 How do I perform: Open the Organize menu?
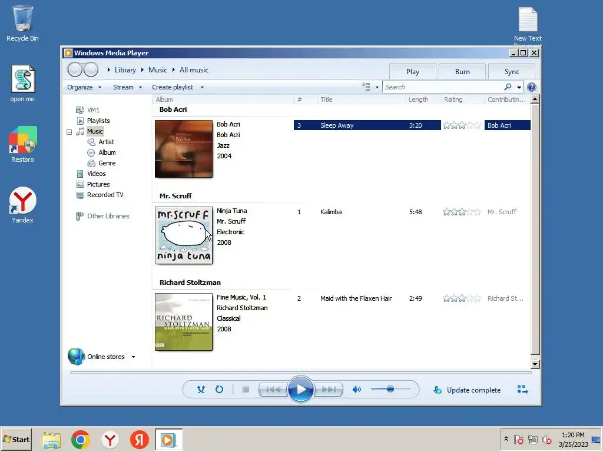84,87
